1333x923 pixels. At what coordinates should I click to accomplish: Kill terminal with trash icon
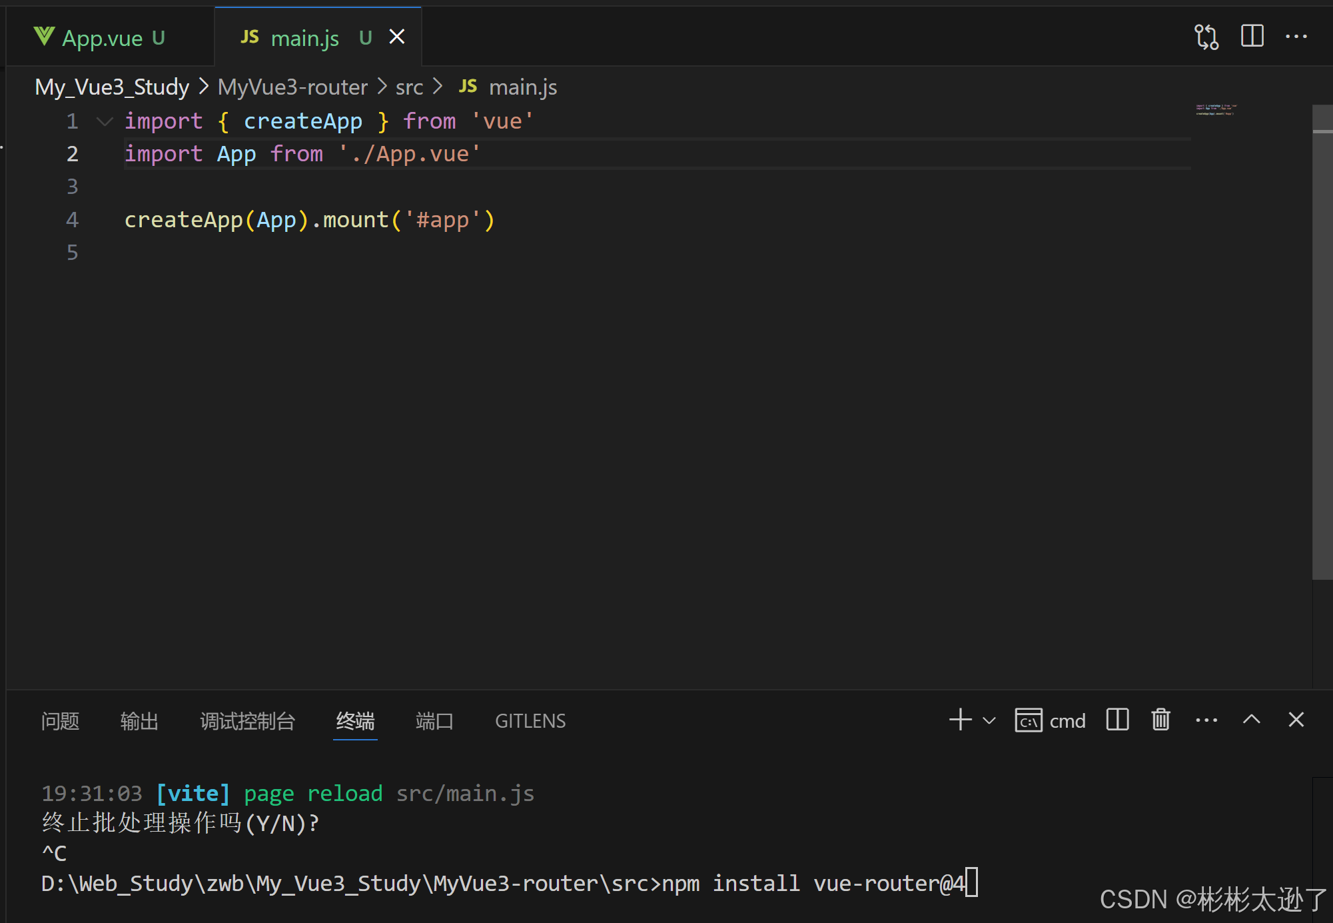(x=1160, y=720)
